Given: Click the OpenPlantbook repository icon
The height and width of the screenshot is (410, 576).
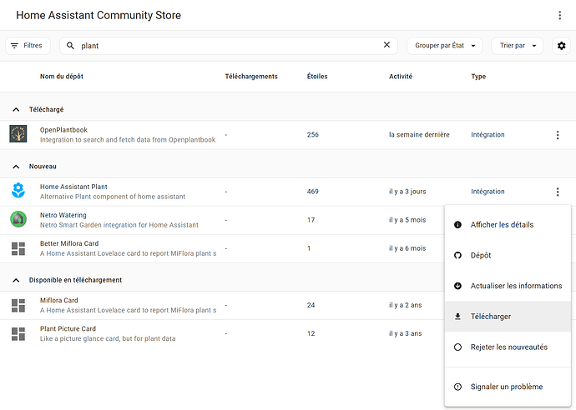Looking at the screenshot, I should 18,134.
